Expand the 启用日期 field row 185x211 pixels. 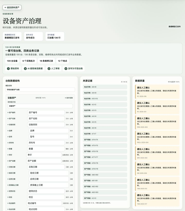[x=11, y=179]
